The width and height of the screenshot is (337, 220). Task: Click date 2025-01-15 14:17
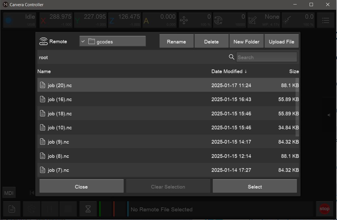pyautogui.click(x=231, y=142)
